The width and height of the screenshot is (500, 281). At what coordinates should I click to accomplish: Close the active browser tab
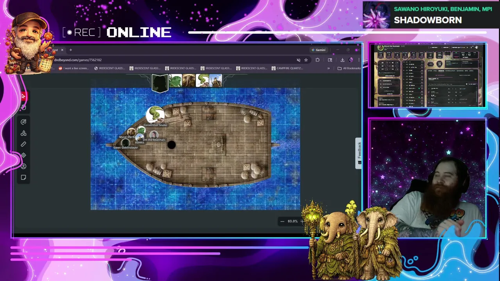pos(62,50)
